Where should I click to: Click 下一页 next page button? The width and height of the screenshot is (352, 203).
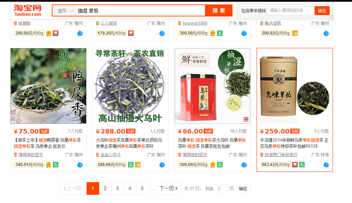pos(169,188)
